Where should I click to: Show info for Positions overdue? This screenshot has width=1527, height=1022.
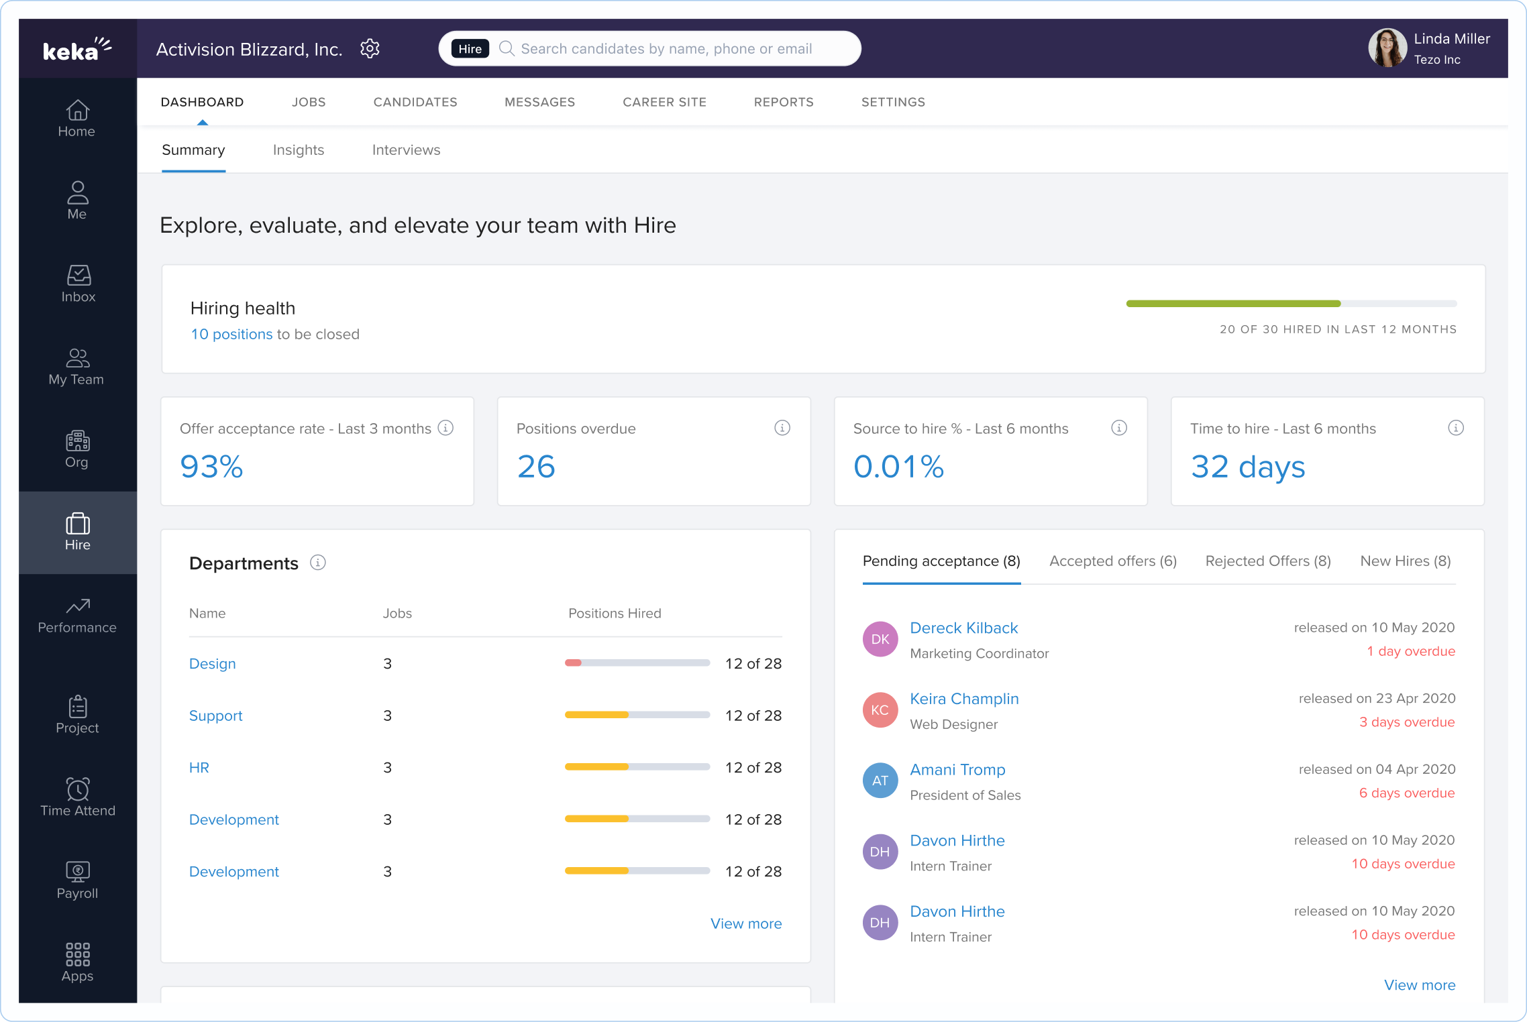tap(782, 428)
